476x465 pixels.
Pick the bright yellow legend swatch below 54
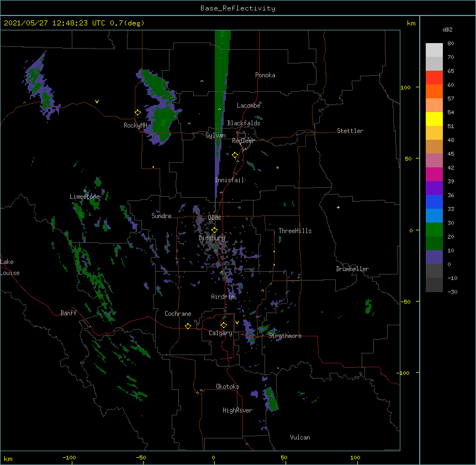point(434,119)
